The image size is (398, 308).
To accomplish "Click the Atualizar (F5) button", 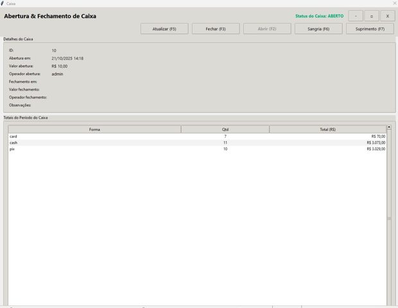I will 164,29.
